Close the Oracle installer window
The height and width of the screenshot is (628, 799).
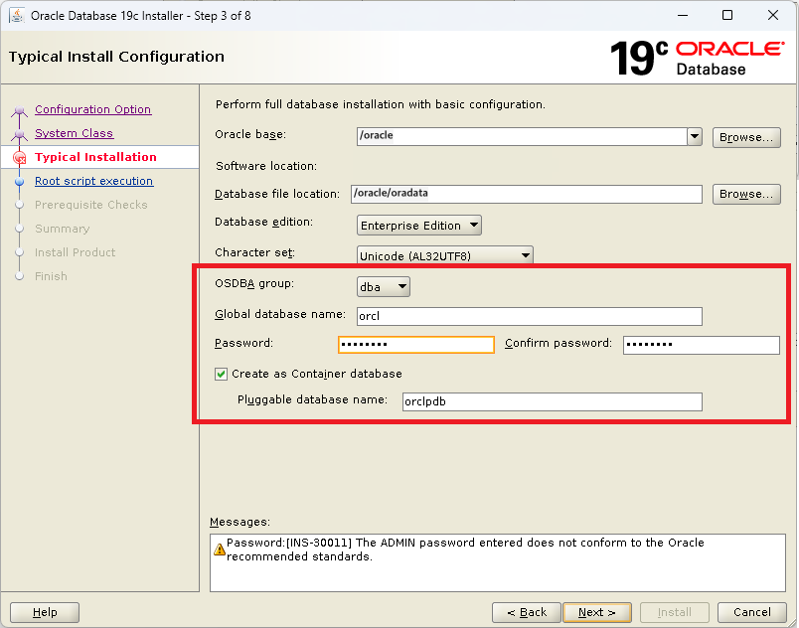[x=773, y=15]
